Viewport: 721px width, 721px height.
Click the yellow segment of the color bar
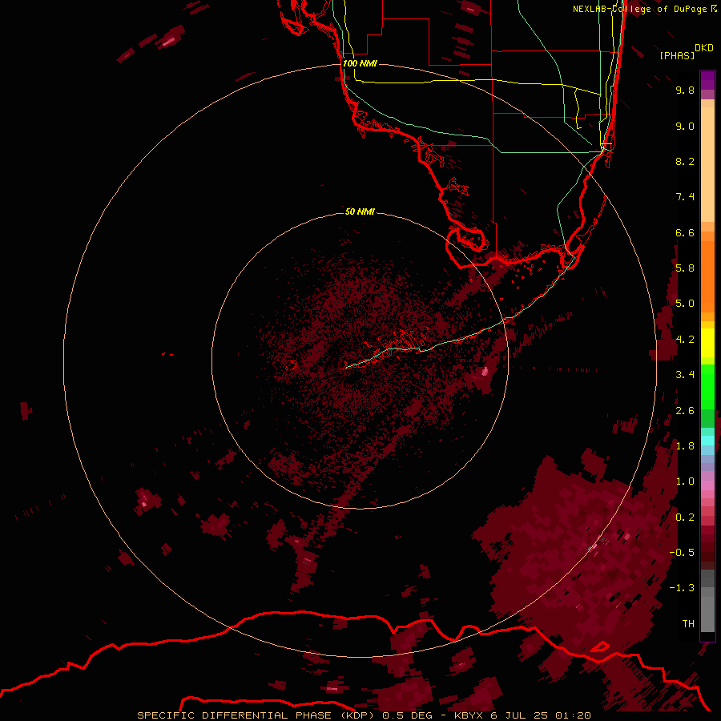click(707, 343)
